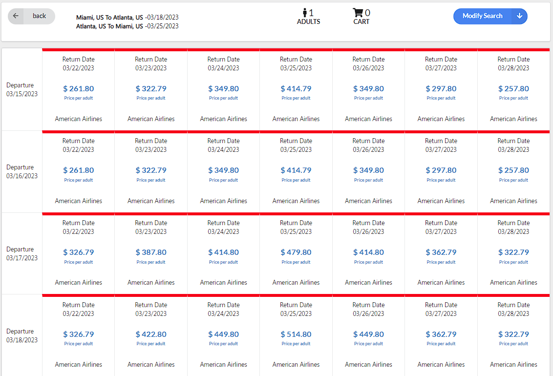Choose $349.80 fare departing 03/16, returning 03/26

pos(368,170)
